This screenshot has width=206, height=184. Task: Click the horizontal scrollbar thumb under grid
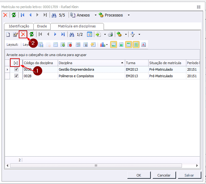pyautogui.click(x=96, y=166)
